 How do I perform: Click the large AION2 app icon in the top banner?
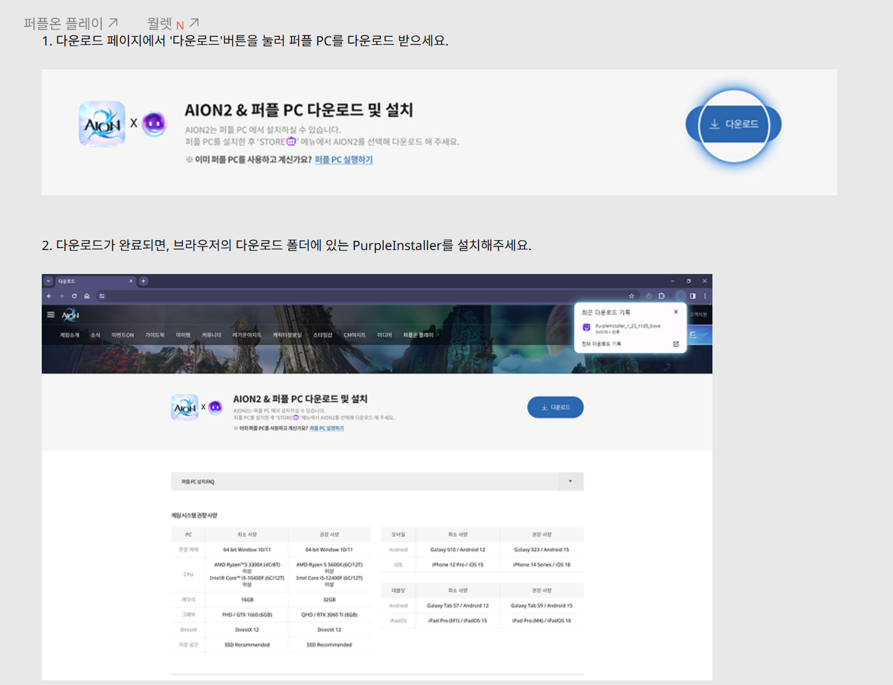tap(102, 123)
